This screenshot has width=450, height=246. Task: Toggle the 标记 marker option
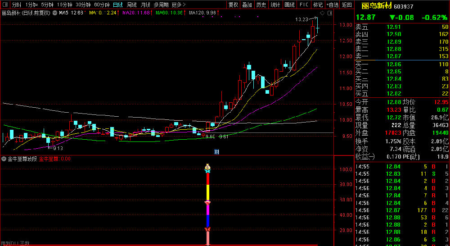[318, 5]
